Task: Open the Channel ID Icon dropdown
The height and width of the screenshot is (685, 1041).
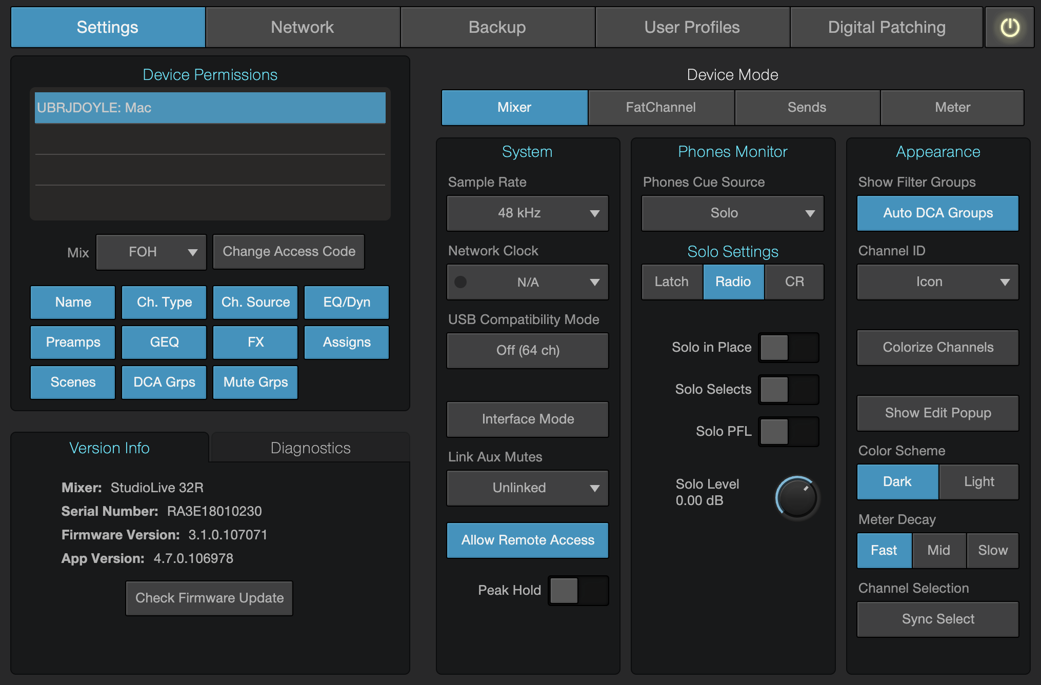Action: 938,281
